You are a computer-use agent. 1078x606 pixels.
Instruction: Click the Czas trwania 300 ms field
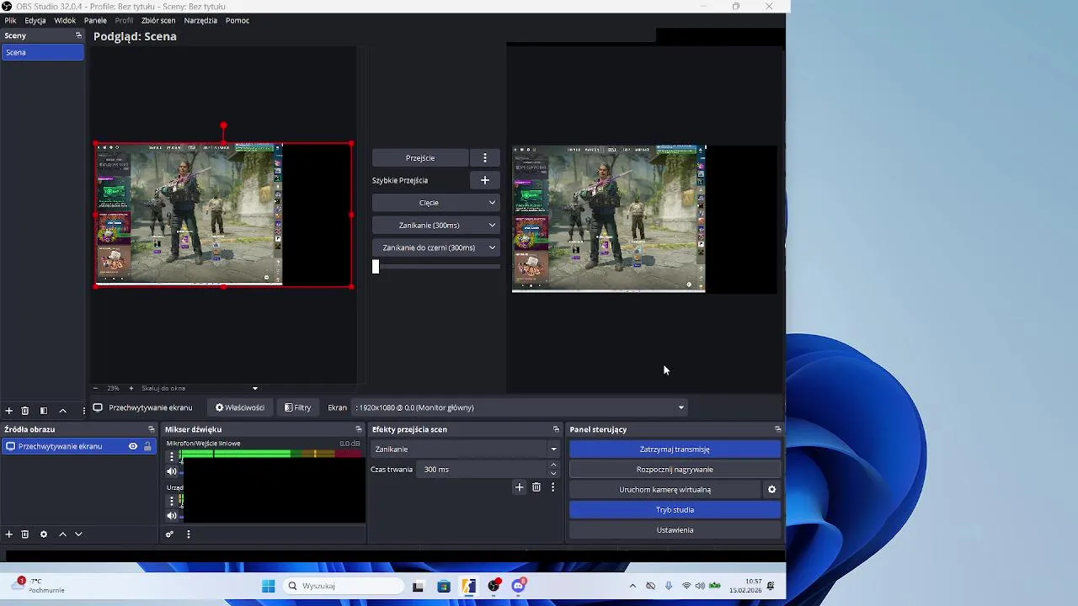click(483, 469)
